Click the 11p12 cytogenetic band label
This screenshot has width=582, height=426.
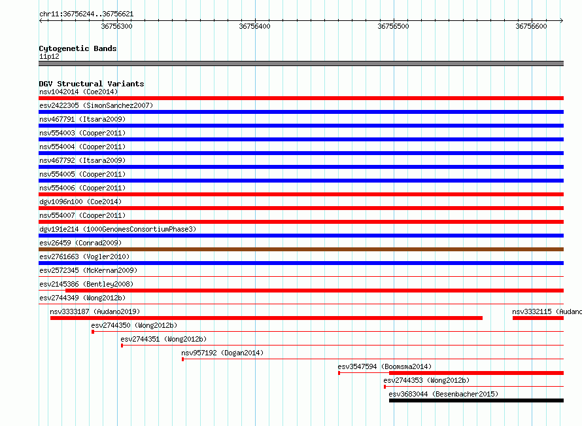point(49,56)
